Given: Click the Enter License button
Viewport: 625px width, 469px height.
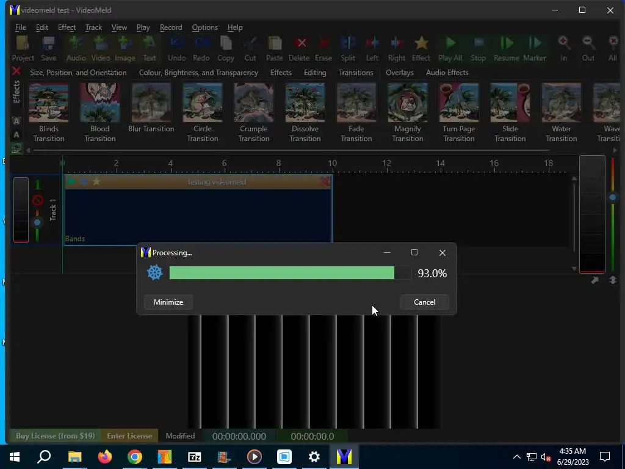Looking at the screenshot, I should coord(129,436).
